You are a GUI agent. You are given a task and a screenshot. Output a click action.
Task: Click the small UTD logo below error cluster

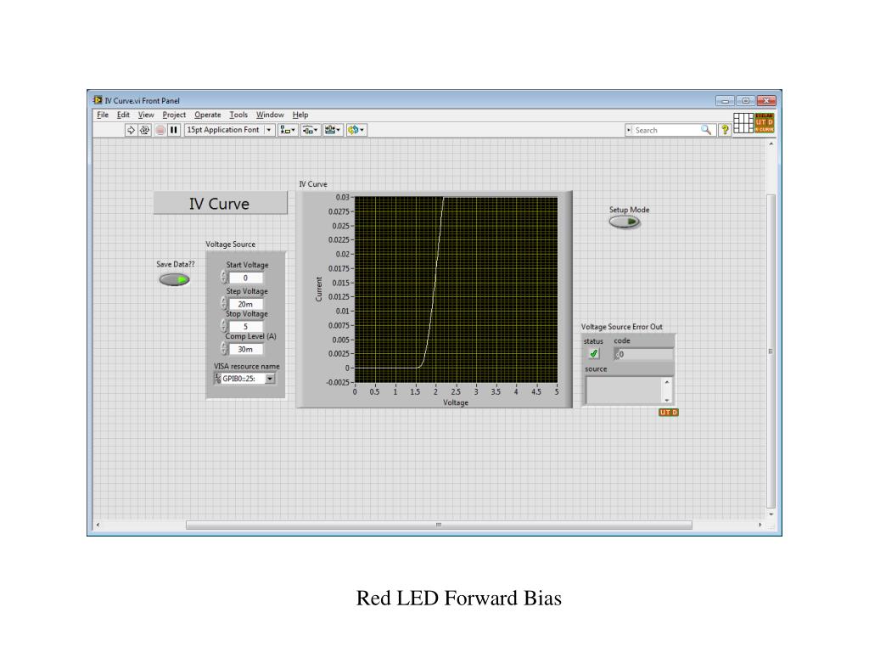[x=669, y=413]
